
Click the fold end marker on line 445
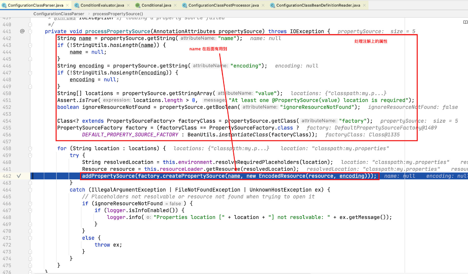[30, 59]
